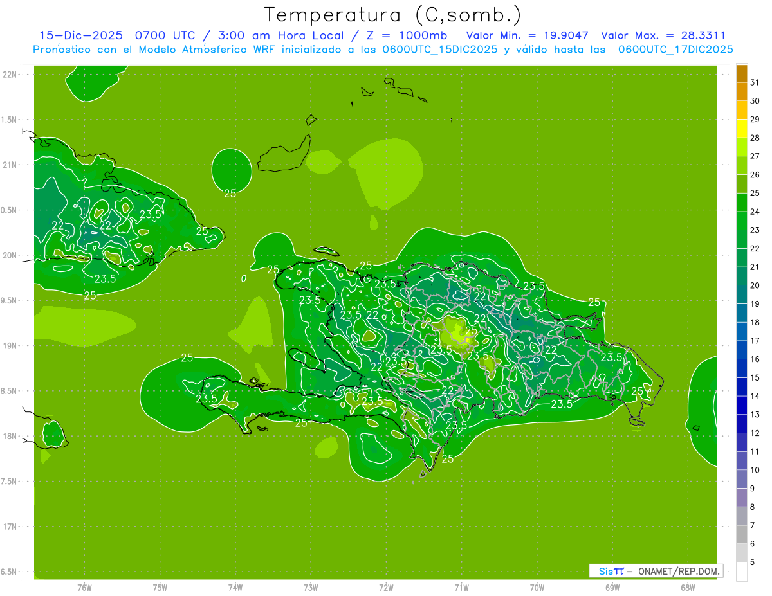Click the gray swatch between 6 and 7
Image resolution: width=772 pixels, height=596 pixels.
[742, 535]
